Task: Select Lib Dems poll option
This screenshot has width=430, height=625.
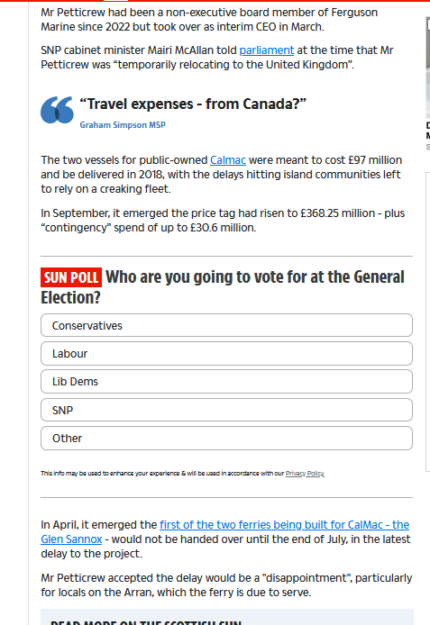Action: click(x=226, y=382)
